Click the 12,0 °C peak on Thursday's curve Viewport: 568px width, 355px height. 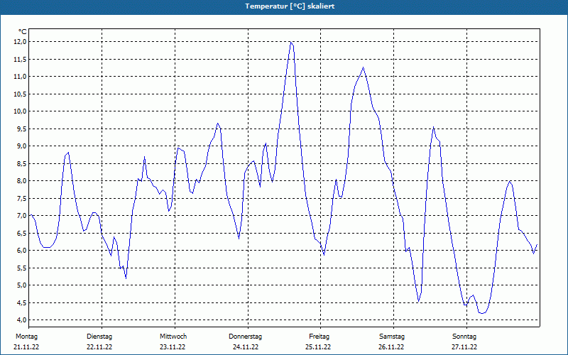pos(290,42)
